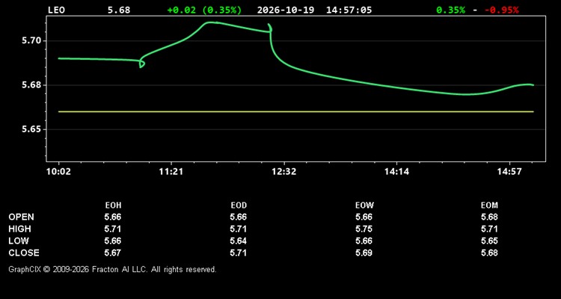Click the EOD high value 5.71
This screenshot has height=299, width=561.
point(239,229)
